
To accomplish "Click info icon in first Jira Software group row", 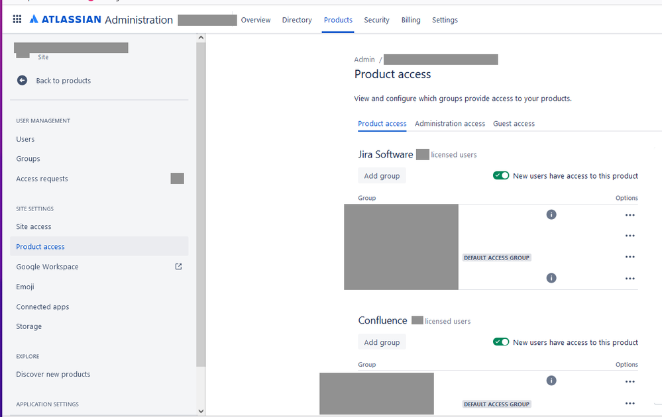I will click(551, 214).
